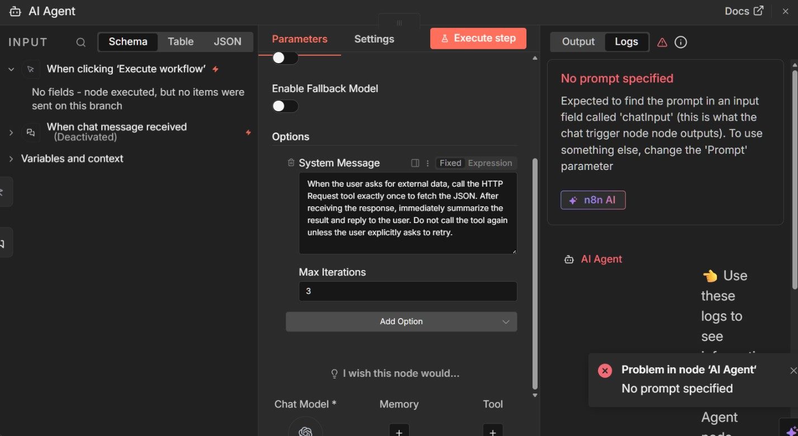The image size is (798, 436).
Task: Click the search icon in Input panel
Action: (x=81, y=42)
